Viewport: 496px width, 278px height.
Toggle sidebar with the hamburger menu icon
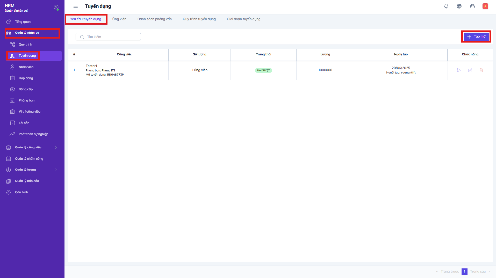pos(76,6)
